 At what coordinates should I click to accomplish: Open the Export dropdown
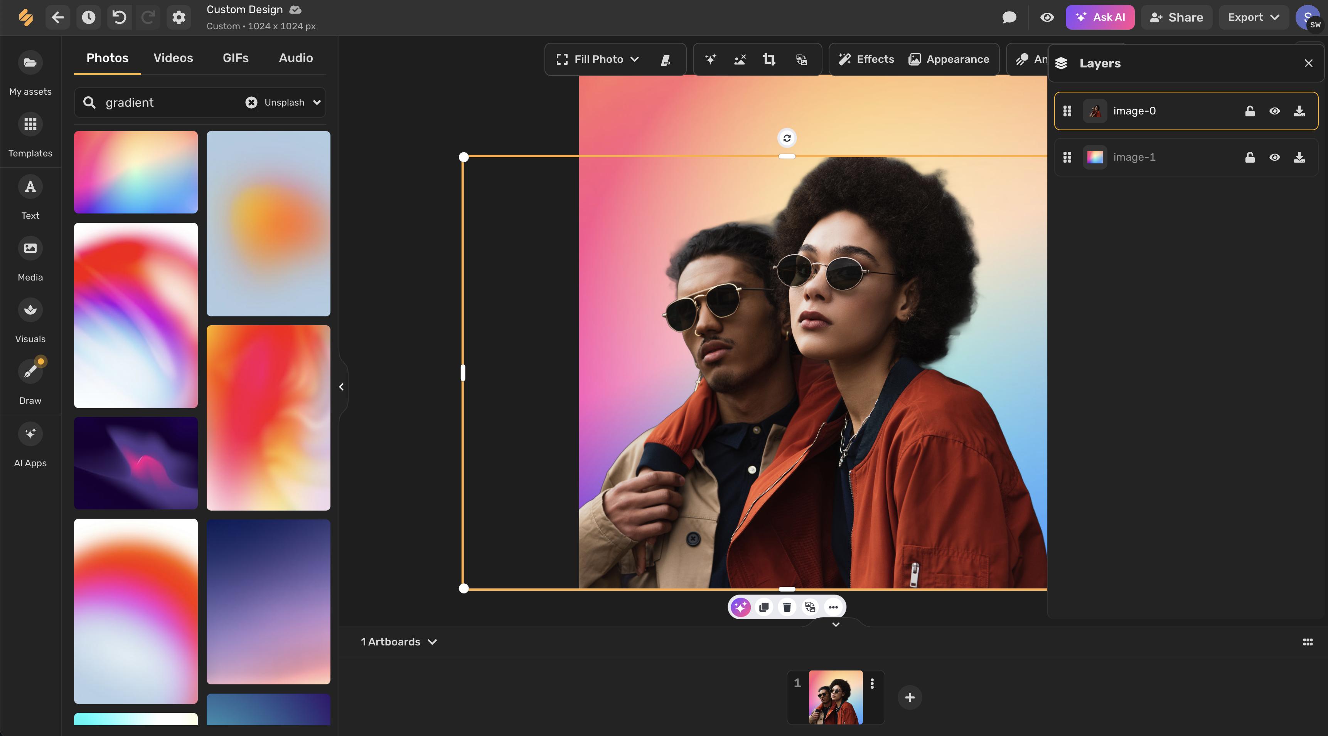click(x=1254, y=17)
